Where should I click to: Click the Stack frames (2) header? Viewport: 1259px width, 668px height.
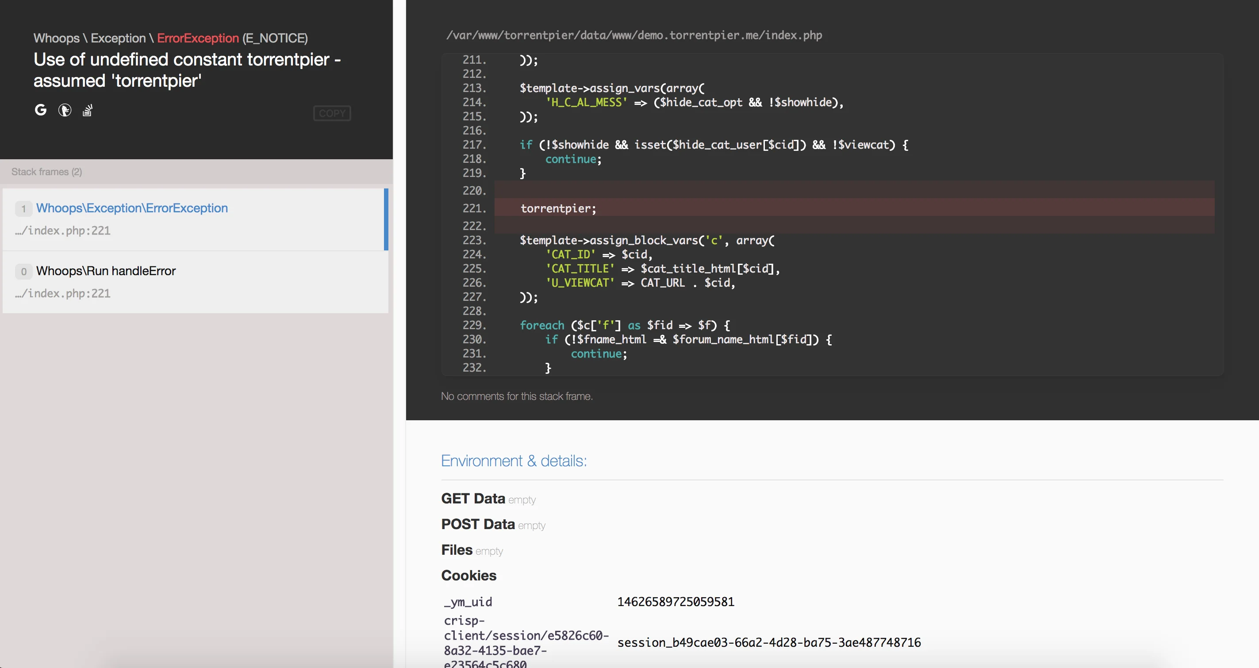pos(47,172)
